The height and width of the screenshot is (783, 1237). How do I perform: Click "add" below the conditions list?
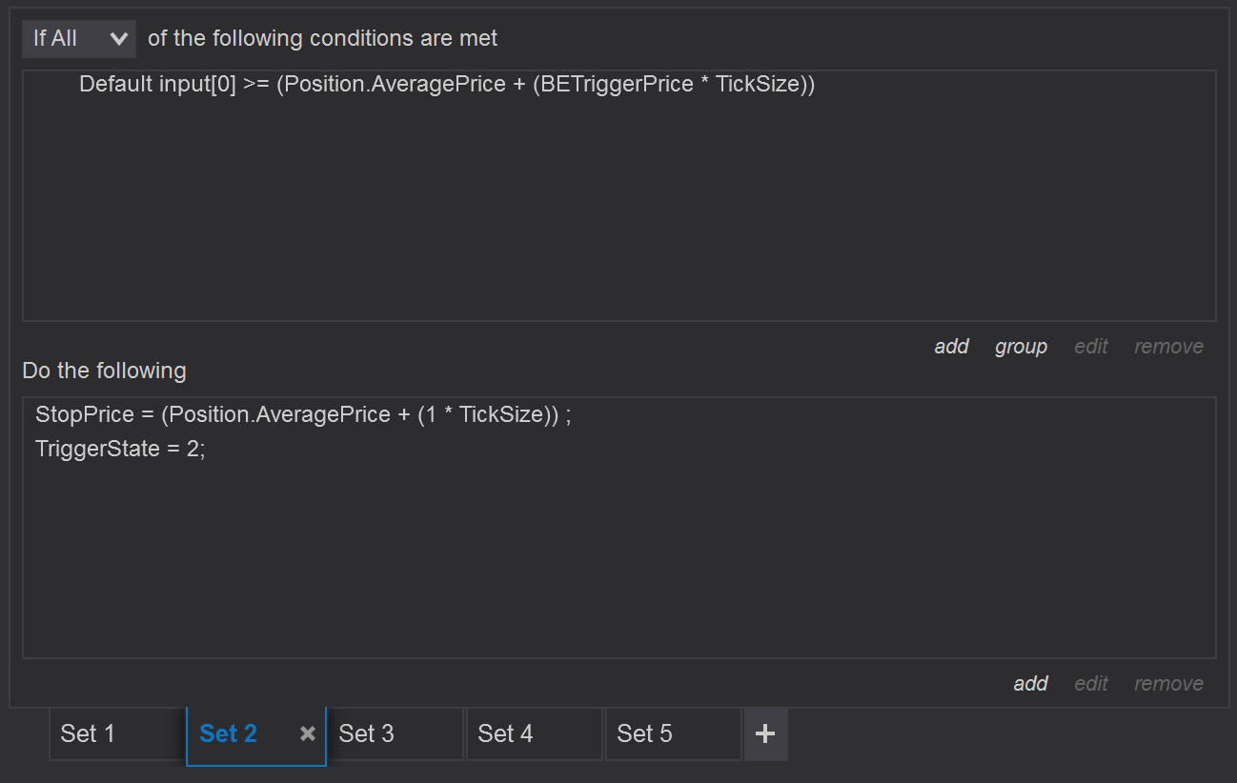[x=951, y=347]
